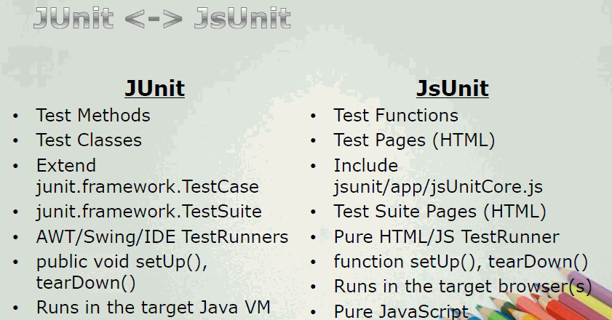Click the 'Pure HTML/JS TestRunner' bullet

pyautogui.click(x=447, y=237)
